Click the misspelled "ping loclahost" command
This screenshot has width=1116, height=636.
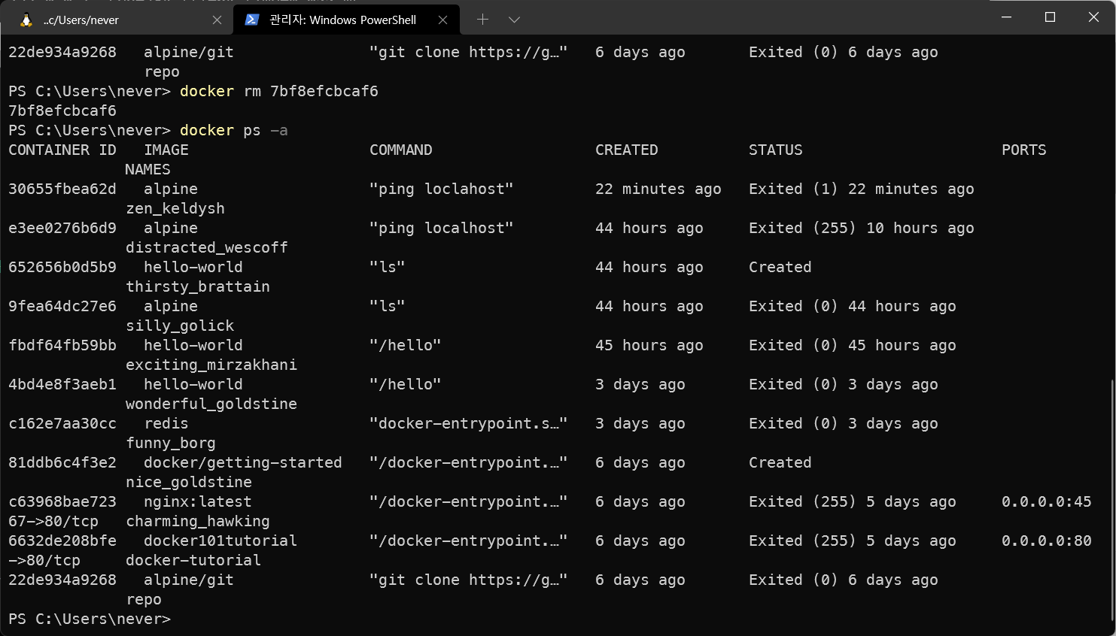(x=442, y=189)
